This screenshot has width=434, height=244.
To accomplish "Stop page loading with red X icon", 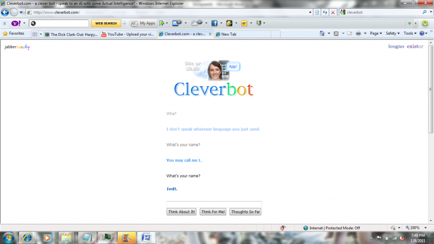I will tap(333, 12).
